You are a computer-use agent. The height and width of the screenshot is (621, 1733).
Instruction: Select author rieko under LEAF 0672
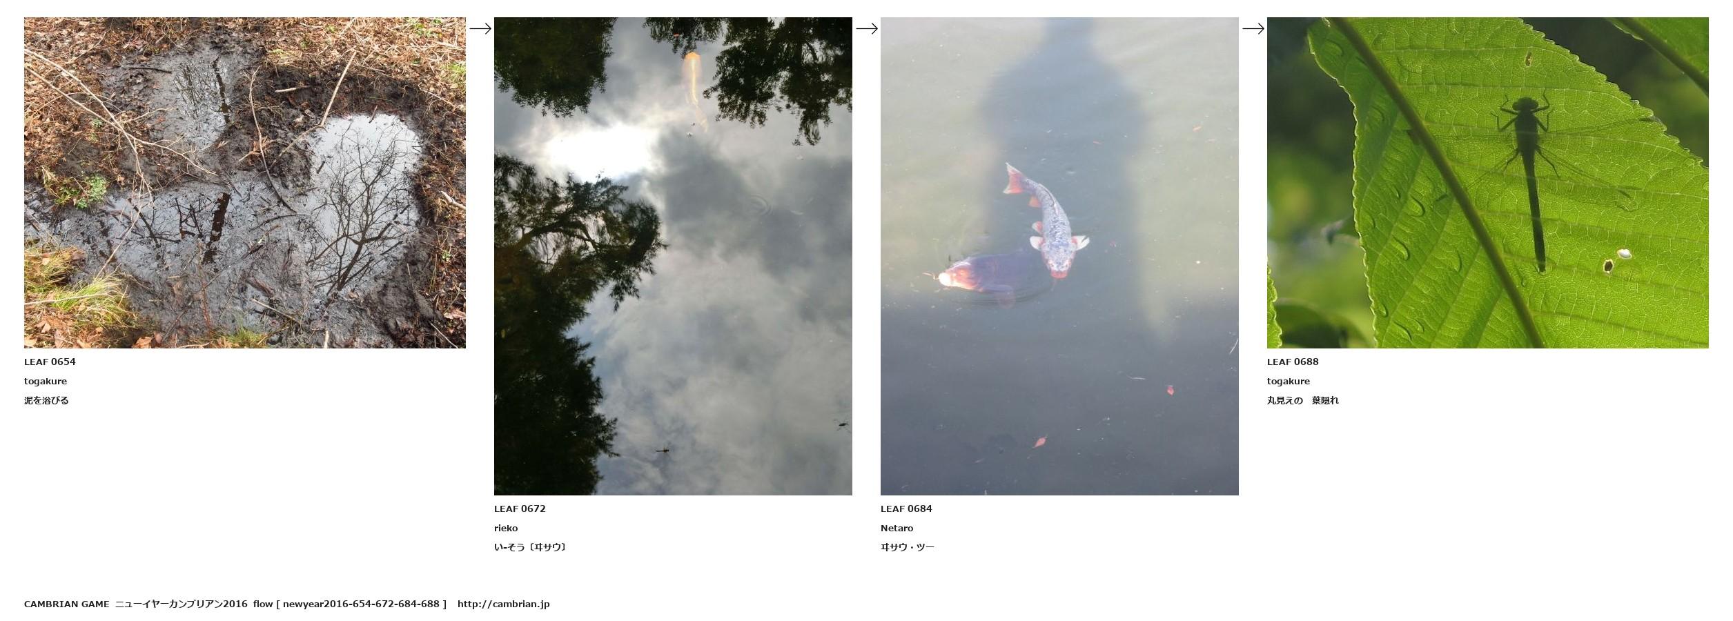click(506, 528)
